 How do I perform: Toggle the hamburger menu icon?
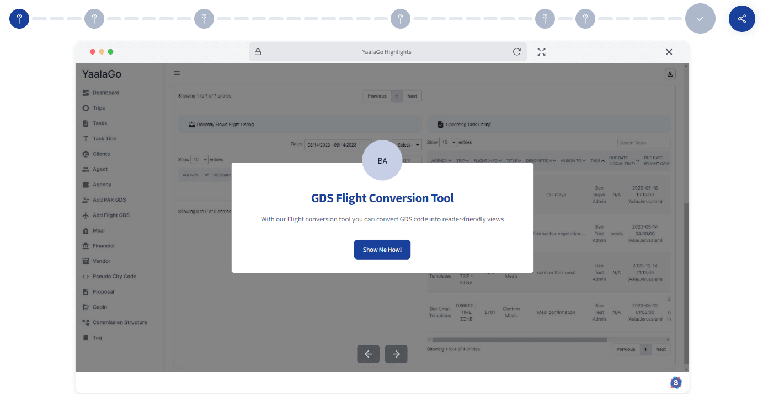[x=177, y=73]
